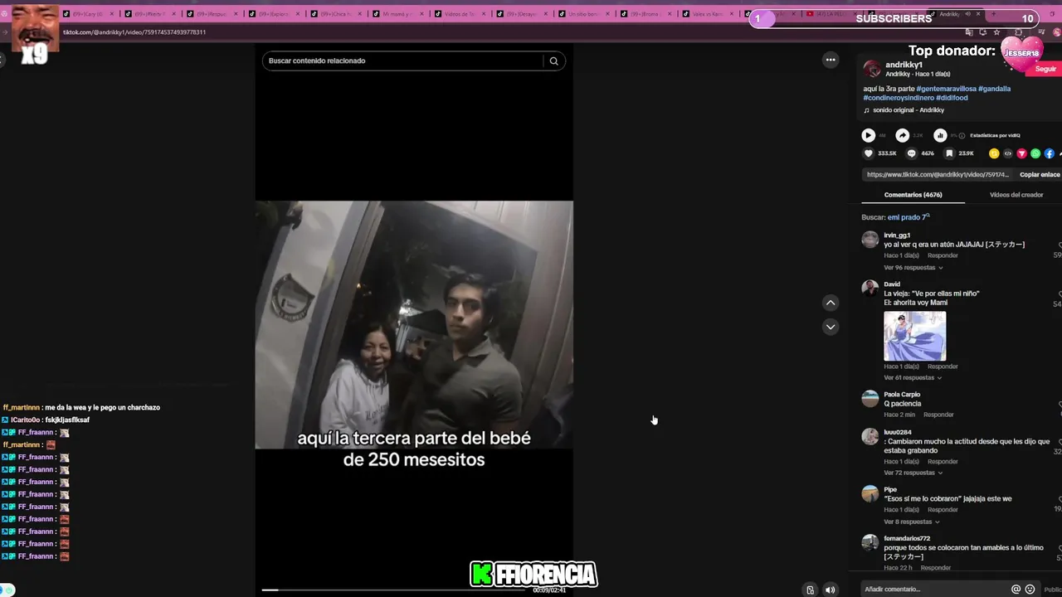Open emoji picker in comment box
The height and width of the screenshot is (597, 1062).
pyautogui.click(x=1030, y=589)
